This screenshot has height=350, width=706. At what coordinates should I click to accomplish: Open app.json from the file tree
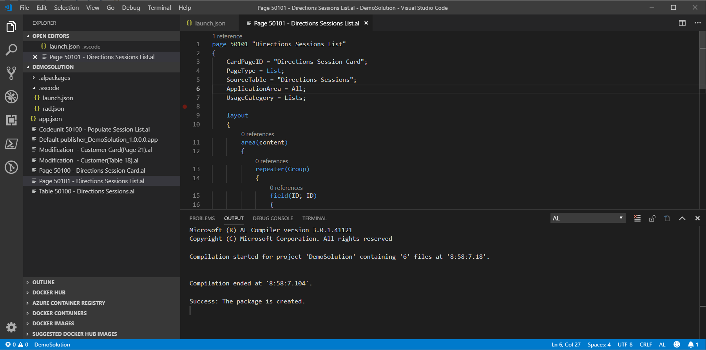pos(102,119)
